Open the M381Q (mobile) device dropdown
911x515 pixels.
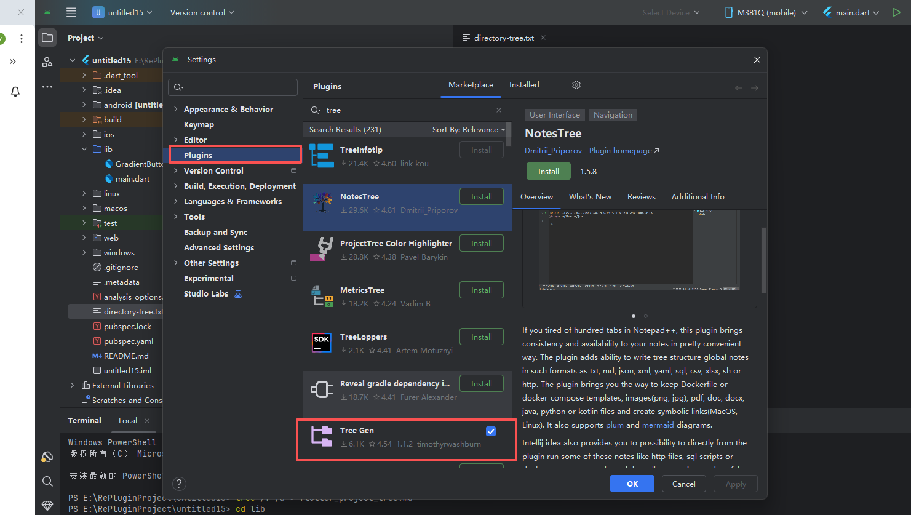pos(766,12)
